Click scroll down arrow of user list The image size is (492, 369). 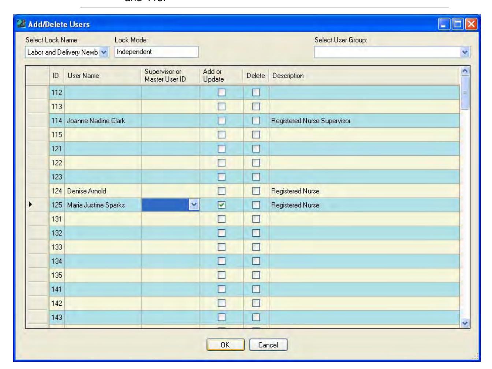click(465, 323)
